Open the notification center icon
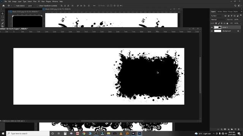 click(239, 133)
